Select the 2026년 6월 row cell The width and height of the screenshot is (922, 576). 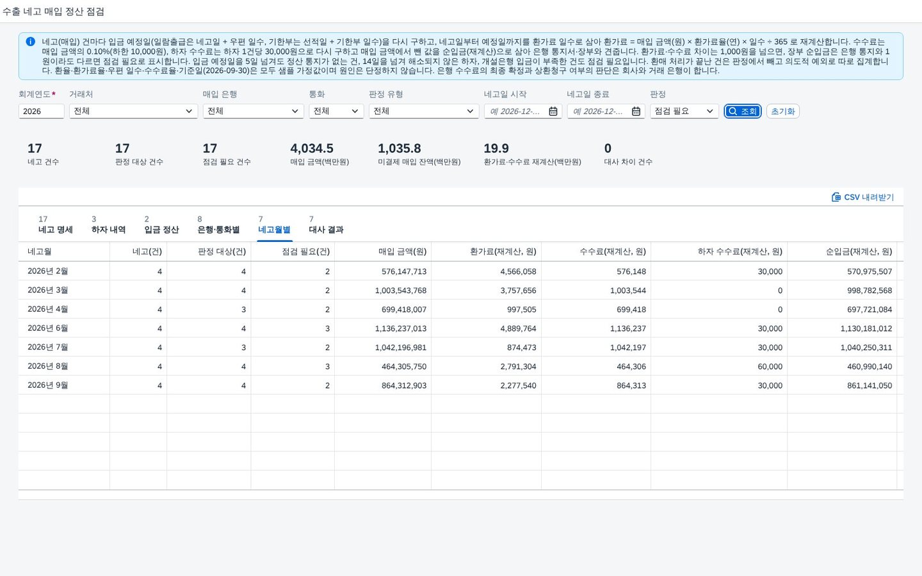(x=64, y=328)
